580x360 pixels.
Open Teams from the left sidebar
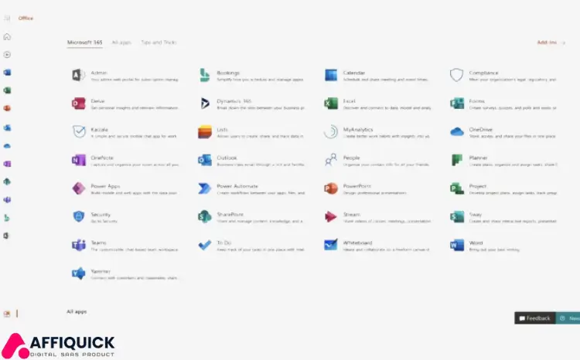7,200
